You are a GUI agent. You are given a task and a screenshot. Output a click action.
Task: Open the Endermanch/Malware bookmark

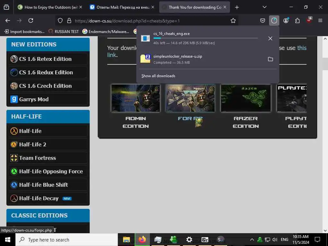click(106, 32)
